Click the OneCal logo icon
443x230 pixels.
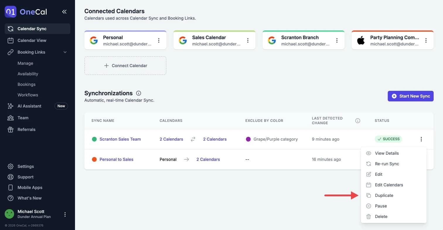click(11, 12)
